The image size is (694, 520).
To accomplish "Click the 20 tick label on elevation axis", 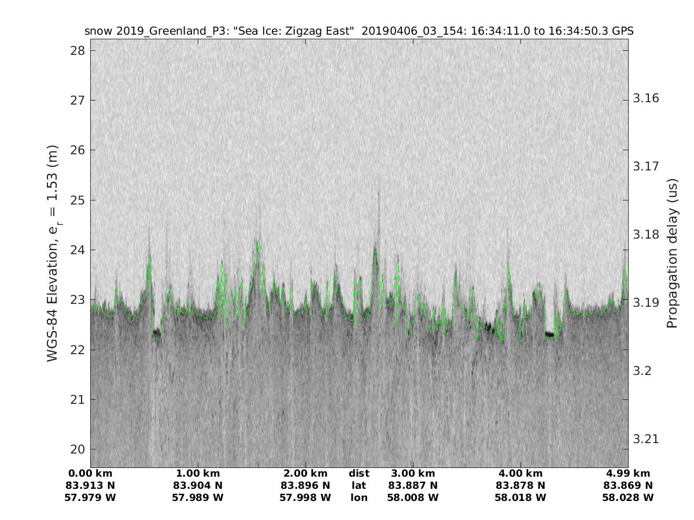I will coord(77,450).
